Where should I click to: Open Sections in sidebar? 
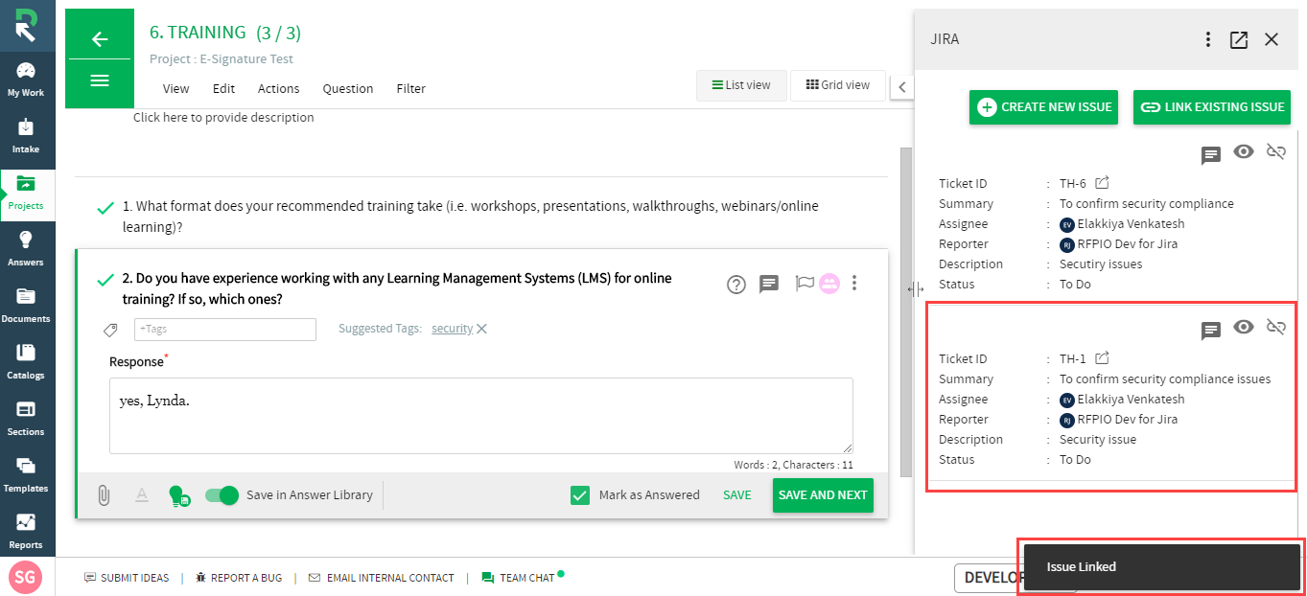(26, 419)
